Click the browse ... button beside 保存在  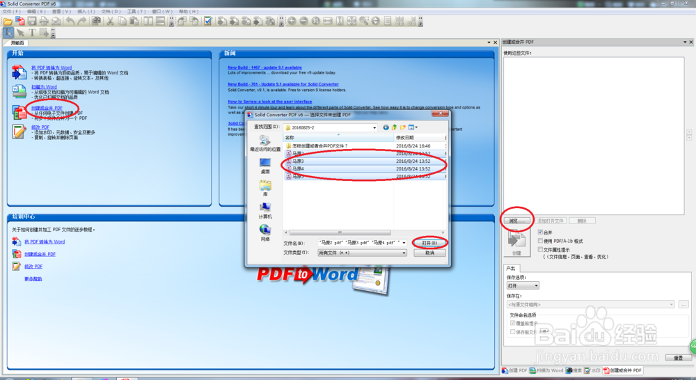point(683,305)
